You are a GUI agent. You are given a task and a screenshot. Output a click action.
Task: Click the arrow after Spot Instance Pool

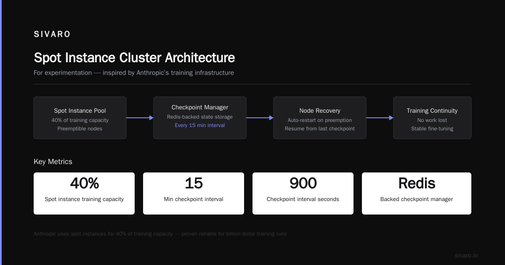point(140,118)
